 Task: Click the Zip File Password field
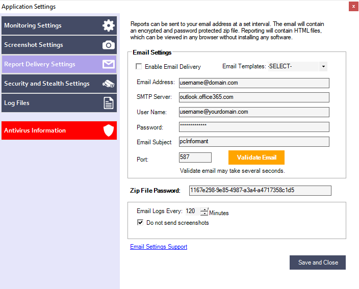260,191
